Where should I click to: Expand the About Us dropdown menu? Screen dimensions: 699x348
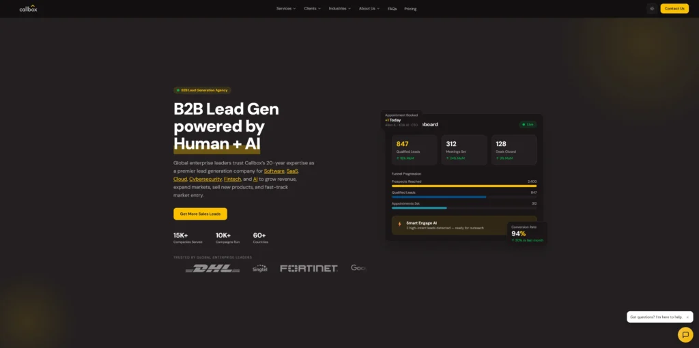click(369, 8)
